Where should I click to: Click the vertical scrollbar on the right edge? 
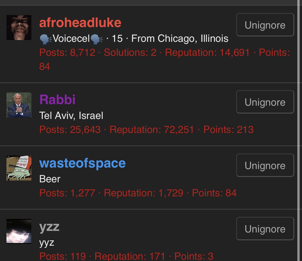click(x=299, y=130)
